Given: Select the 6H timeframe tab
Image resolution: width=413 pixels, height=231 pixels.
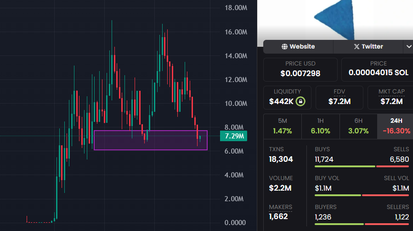Looking at the screenshot, I should tap(358, 126).
